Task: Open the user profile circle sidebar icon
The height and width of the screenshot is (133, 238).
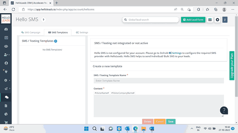Action: coord(6,63)
